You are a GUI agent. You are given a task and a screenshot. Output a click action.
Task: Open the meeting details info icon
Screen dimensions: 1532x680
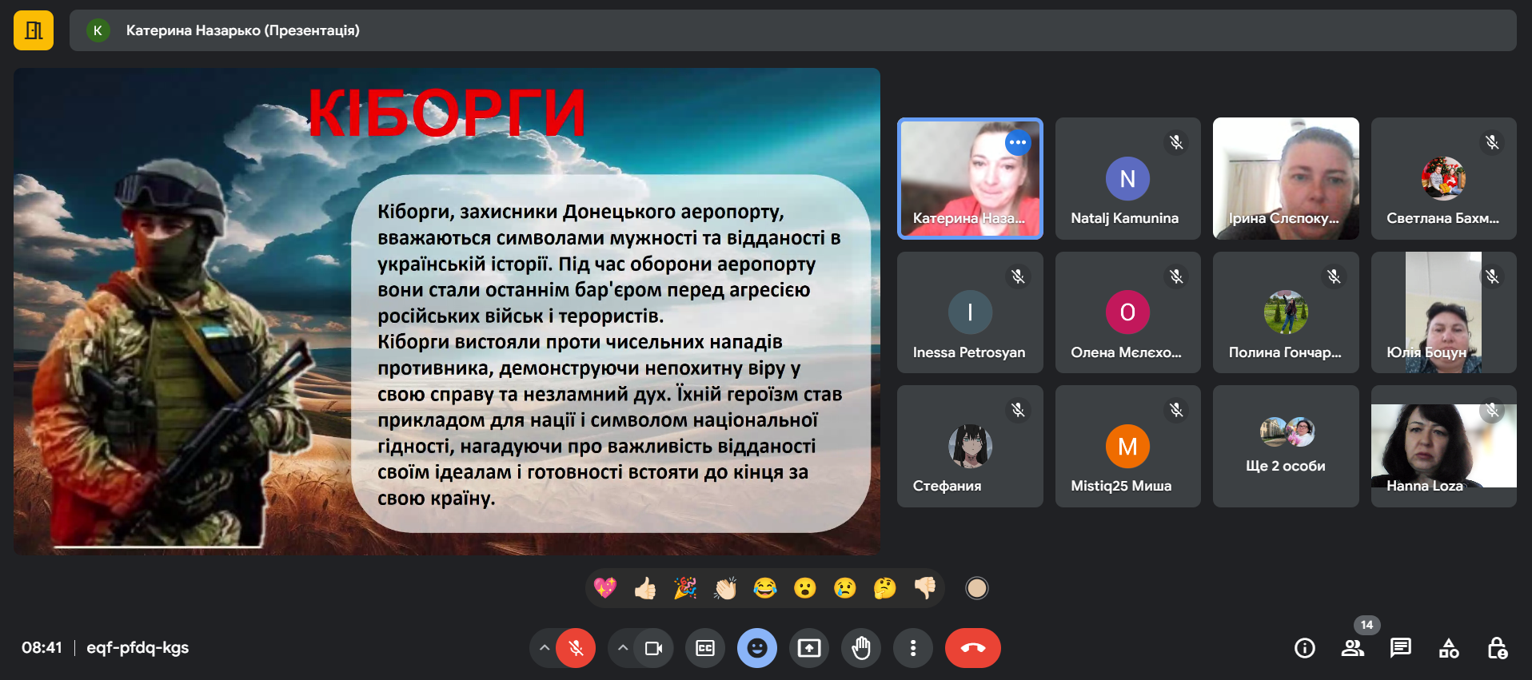click(x=1304, y=648)
